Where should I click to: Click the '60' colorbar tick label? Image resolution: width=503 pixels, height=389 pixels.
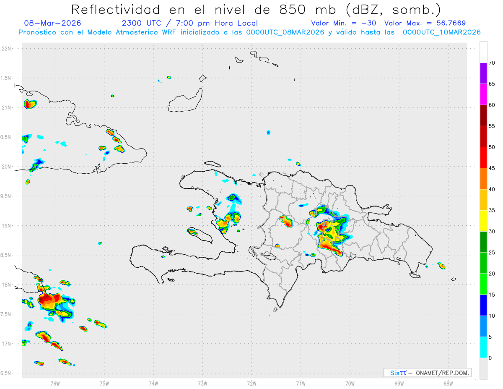point(492,105)
